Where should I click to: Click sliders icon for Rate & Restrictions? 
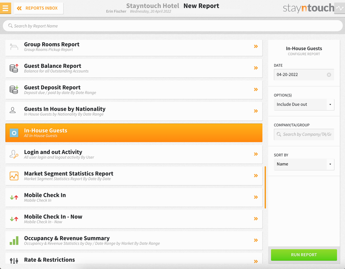coord(14,261)
